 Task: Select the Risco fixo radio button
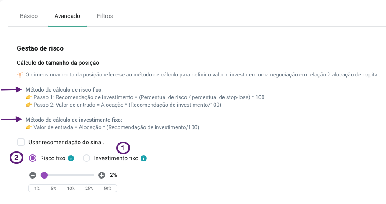(x=33, y=158)
